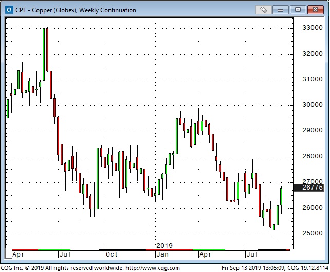The image size is (330, 272).
Task: Click the small box at time axis left corner
Action: [x=9, y=253]
